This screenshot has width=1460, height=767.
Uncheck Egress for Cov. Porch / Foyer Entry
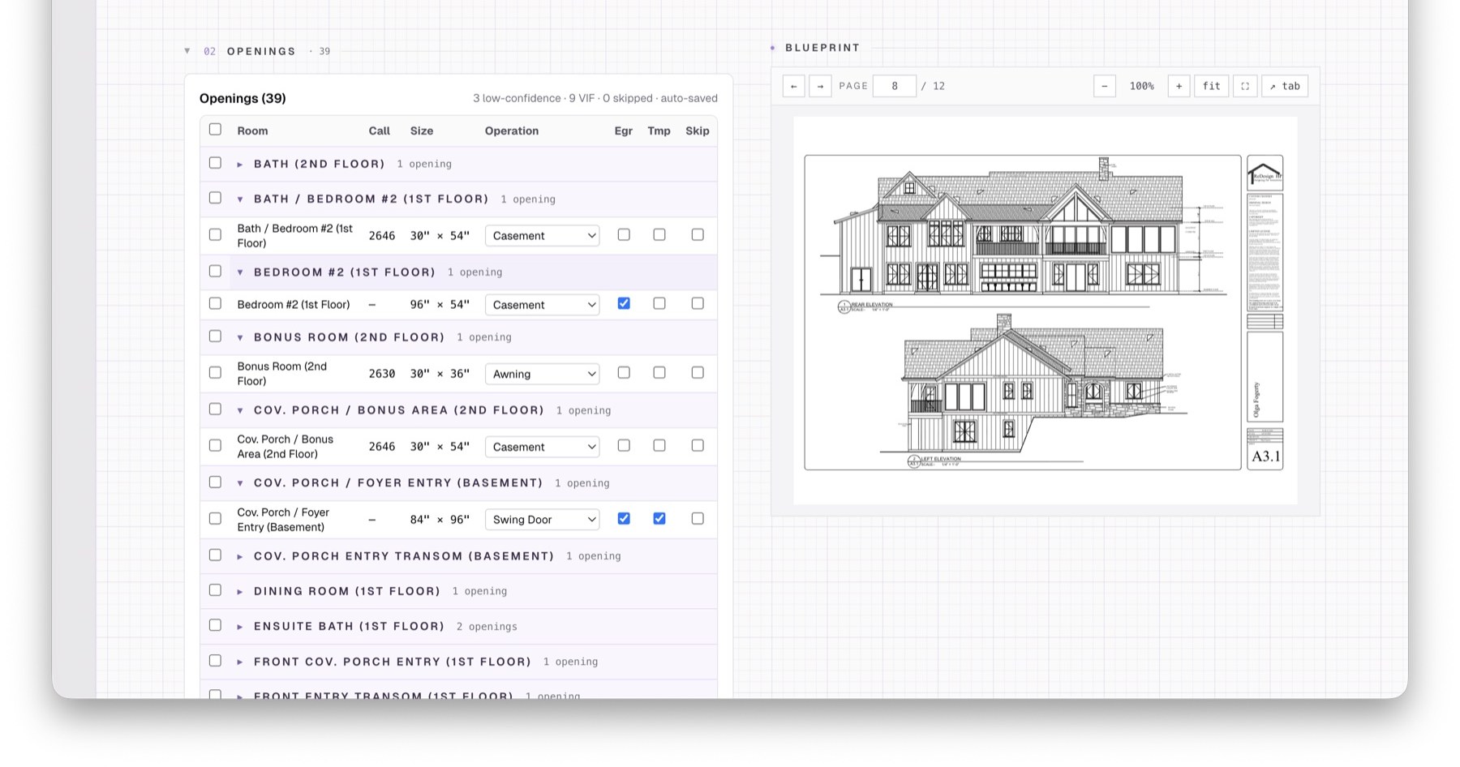click(x=624, y=518)
